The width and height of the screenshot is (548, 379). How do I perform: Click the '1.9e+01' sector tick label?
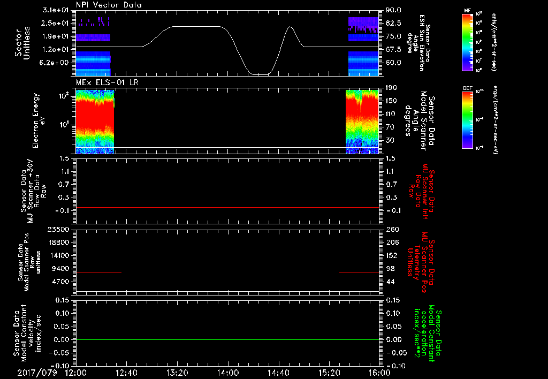coord(56,36)
